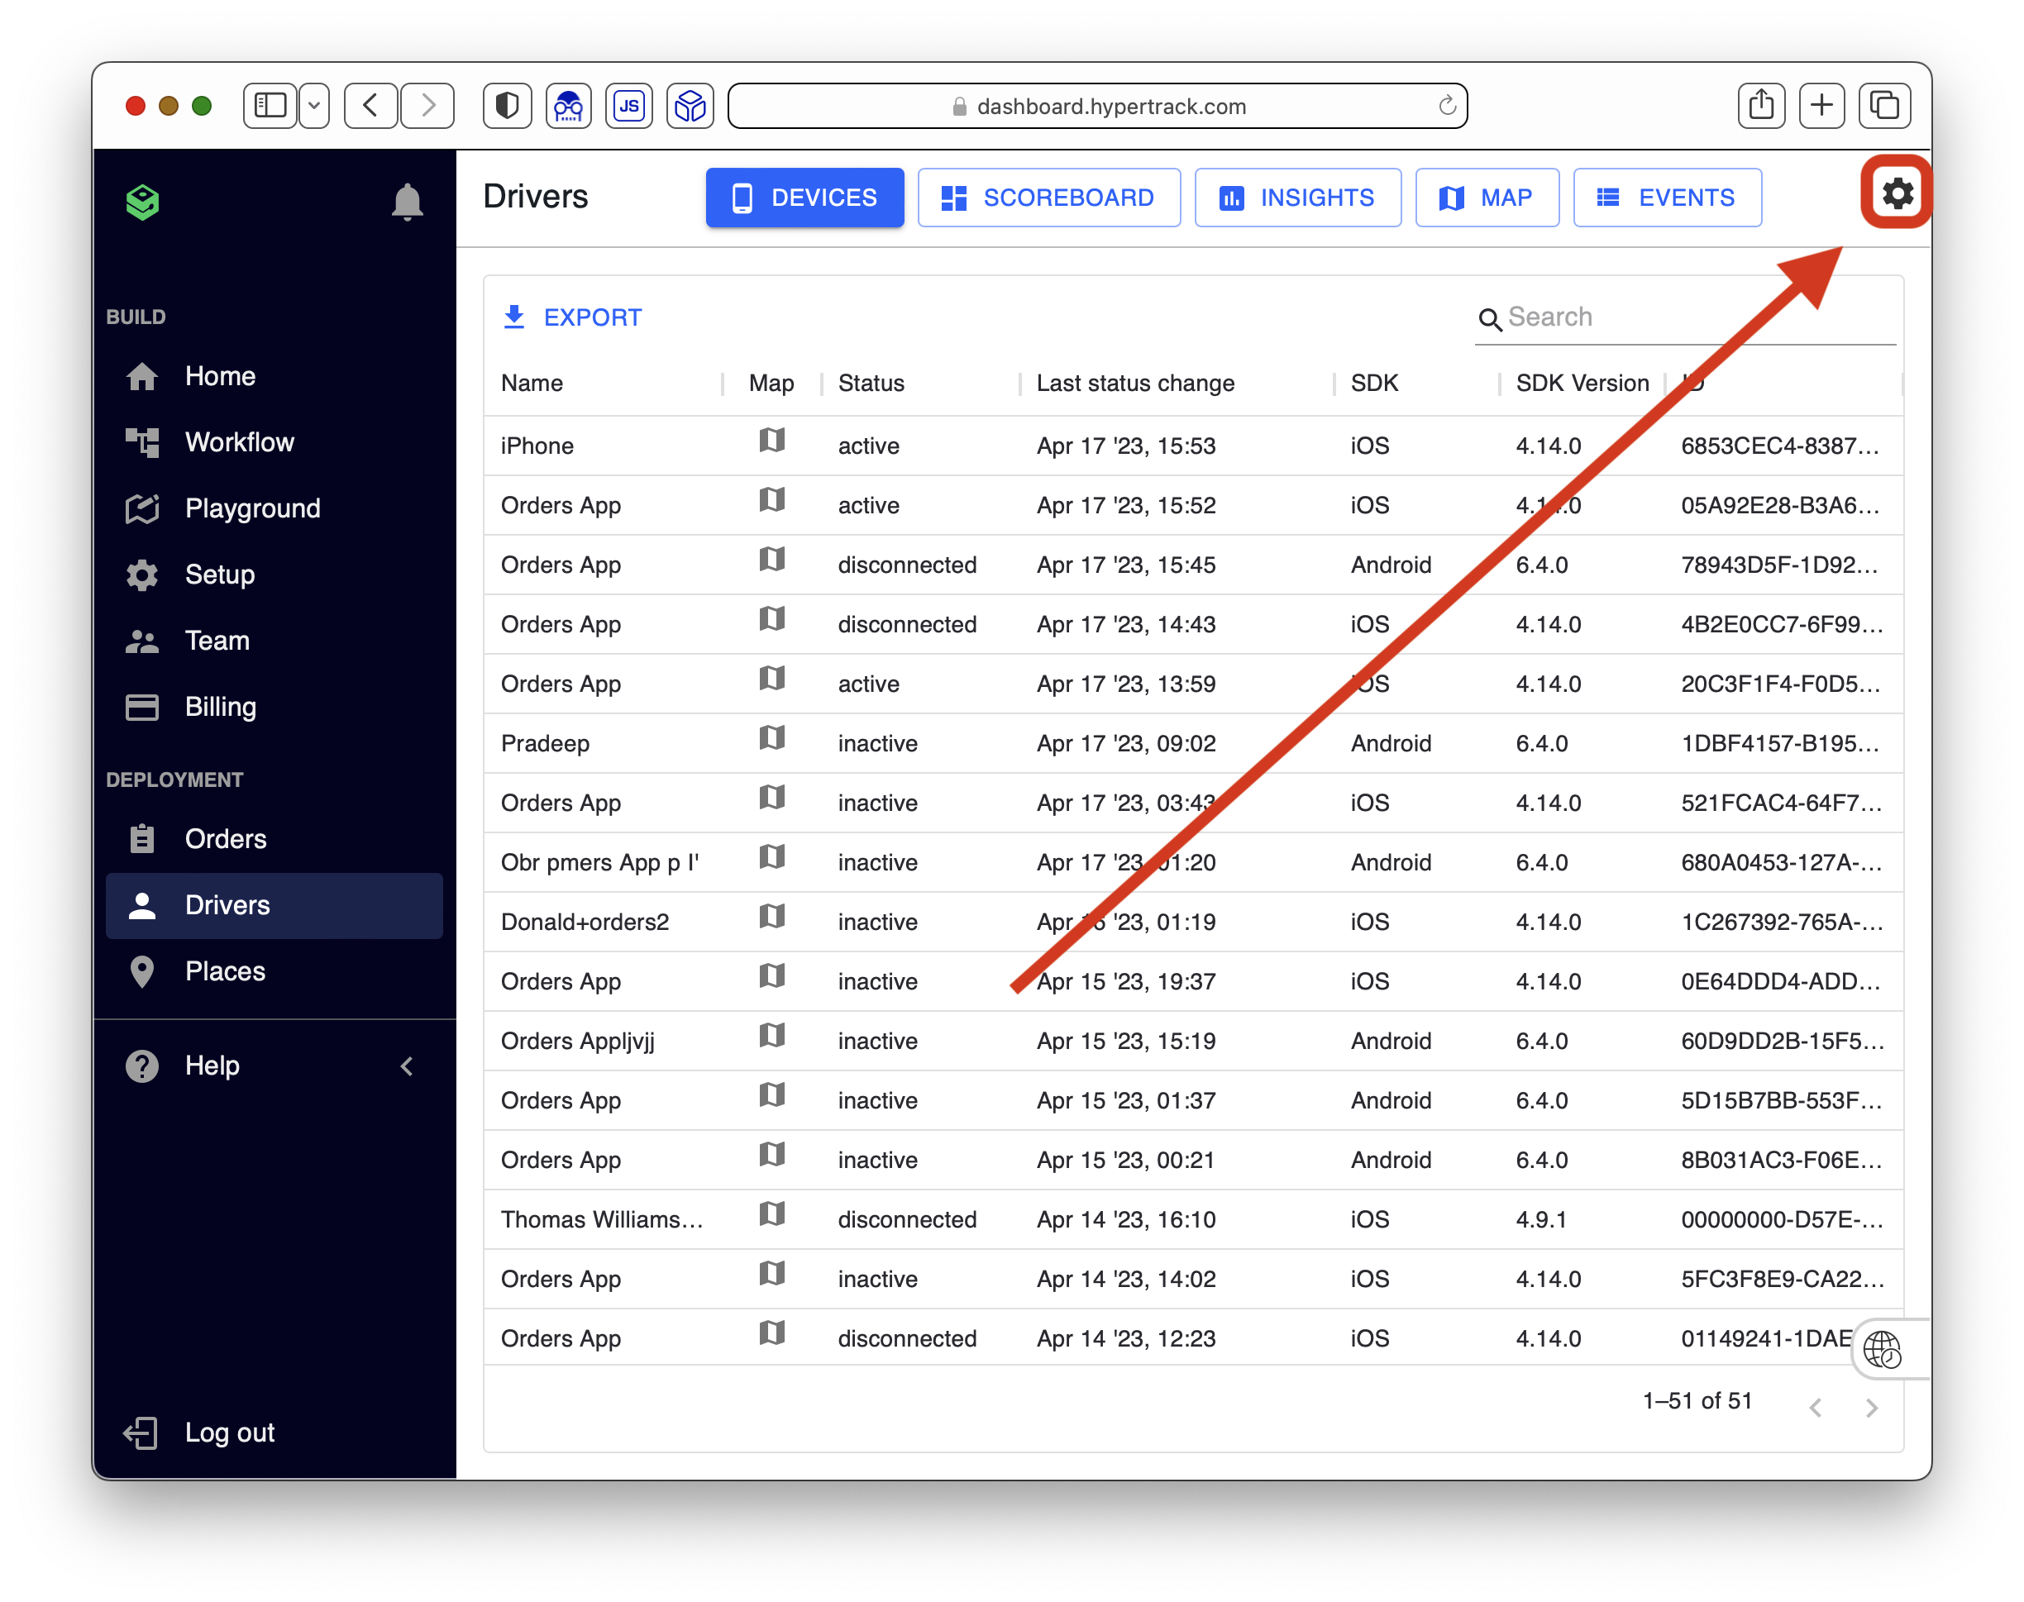
Task: Open map icon for Pradeep row
Action: pos(771,737)
